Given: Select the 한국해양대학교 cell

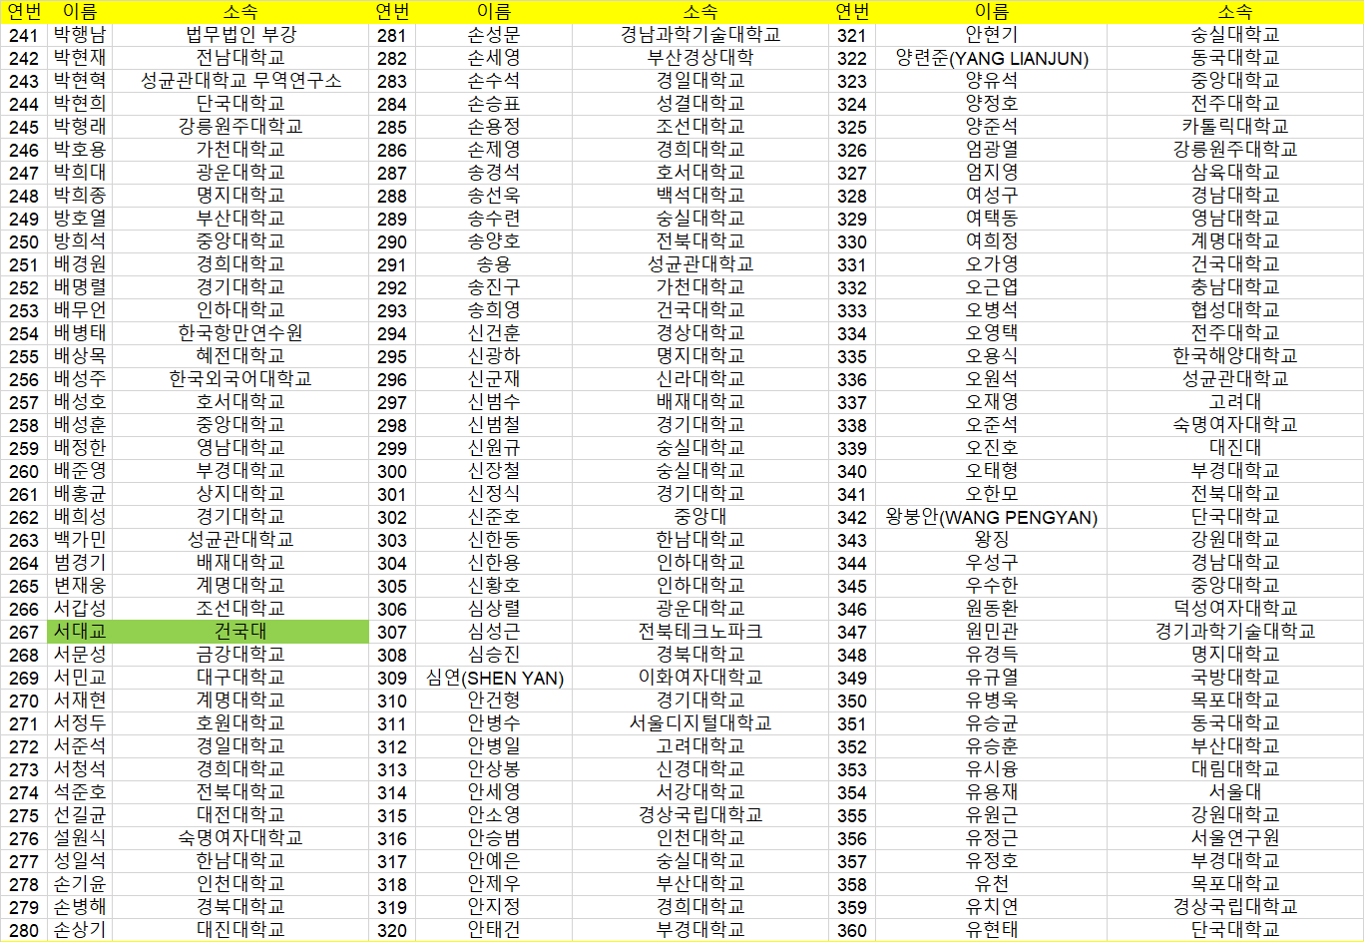Looking at the screenshot, I should (x=1234, y=356).
